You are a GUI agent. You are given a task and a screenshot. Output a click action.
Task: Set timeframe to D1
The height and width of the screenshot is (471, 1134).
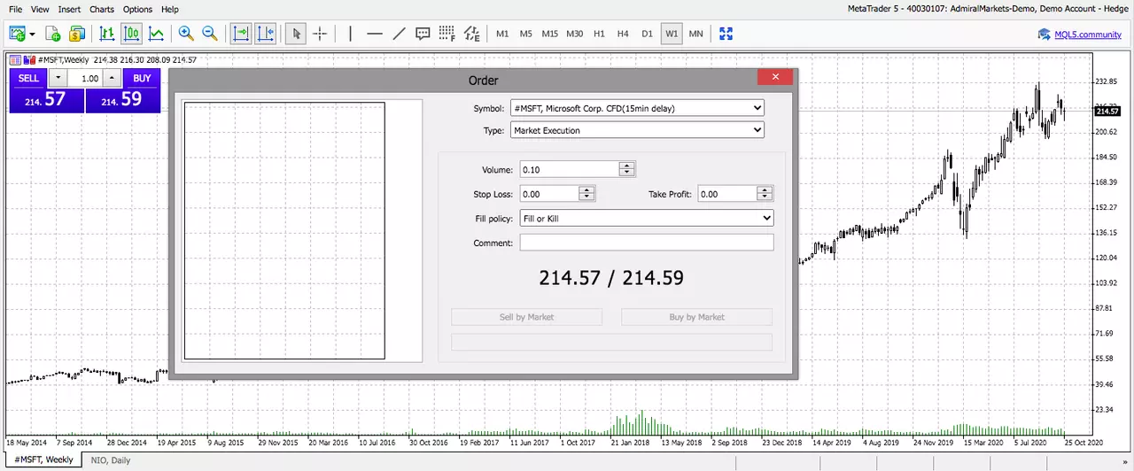(648, 34)
